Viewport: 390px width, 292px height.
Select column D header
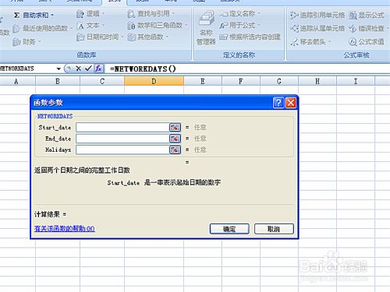tap(154, 81)
